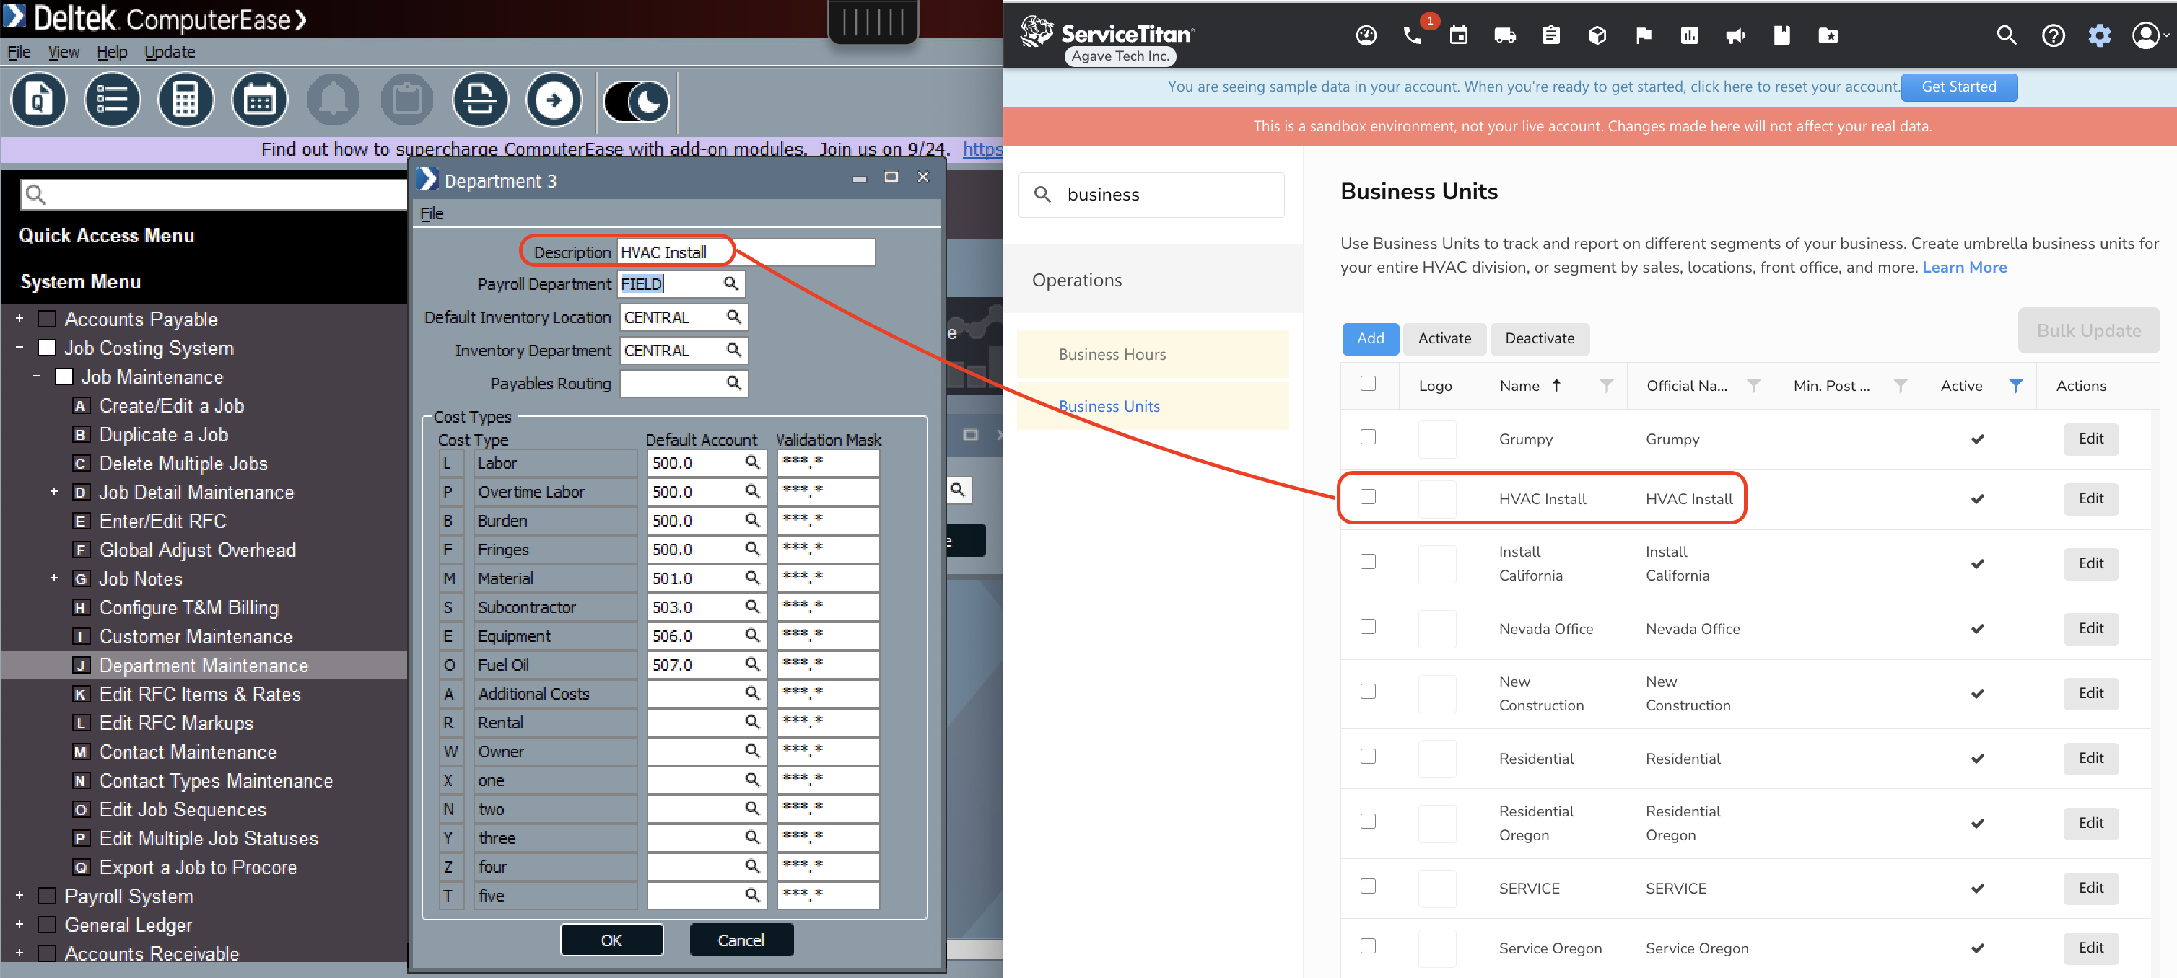Click the document search toolbar icon in ComputerEase
Image resolution: width=2177 pixels, height=978 pixels.
pyautogui.click(x=38, y=100)
